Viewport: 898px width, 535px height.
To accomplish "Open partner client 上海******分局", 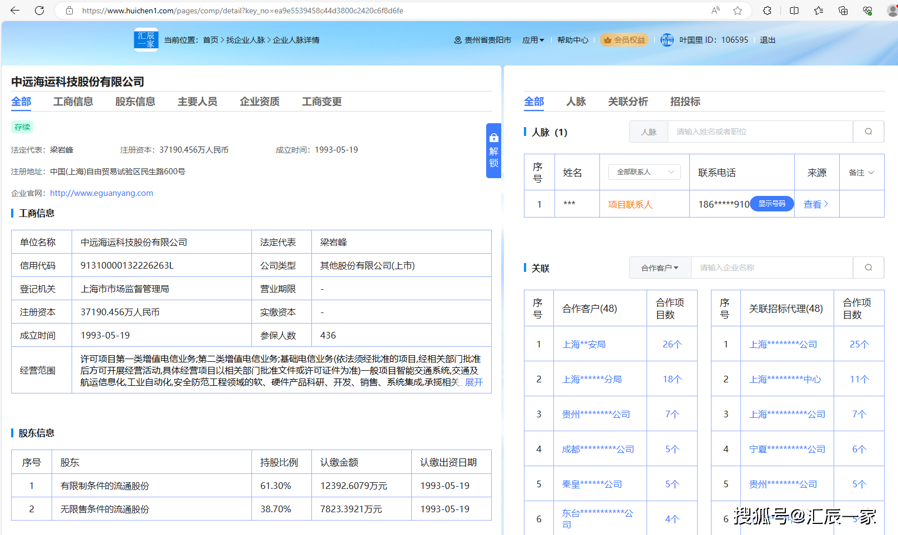I will 592,379.
